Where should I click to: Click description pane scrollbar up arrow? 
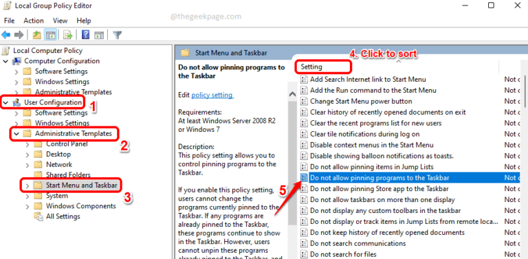coord(293,95)
